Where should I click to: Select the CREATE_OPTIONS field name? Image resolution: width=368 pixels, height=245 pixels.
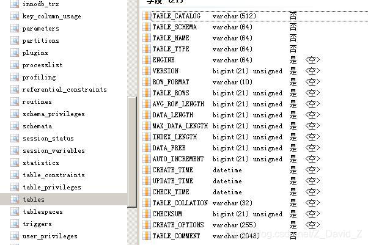[x=178, y=225]
